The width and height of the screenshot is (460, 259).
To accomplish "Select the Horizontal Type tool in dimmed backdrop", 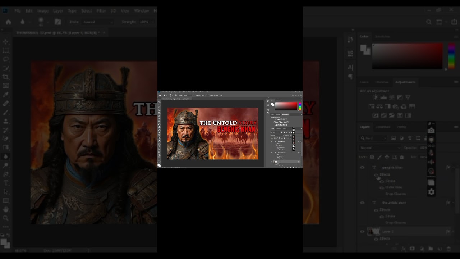I will click(6, 183).
